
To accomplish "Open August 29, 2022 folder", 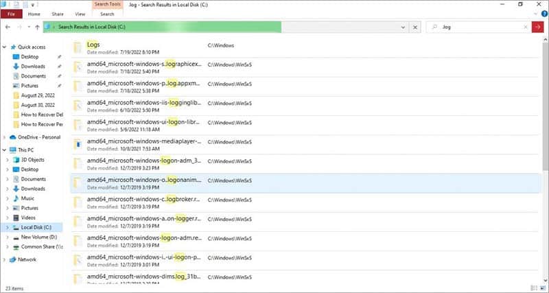I will pyautogui.click(x=38, y=95).
